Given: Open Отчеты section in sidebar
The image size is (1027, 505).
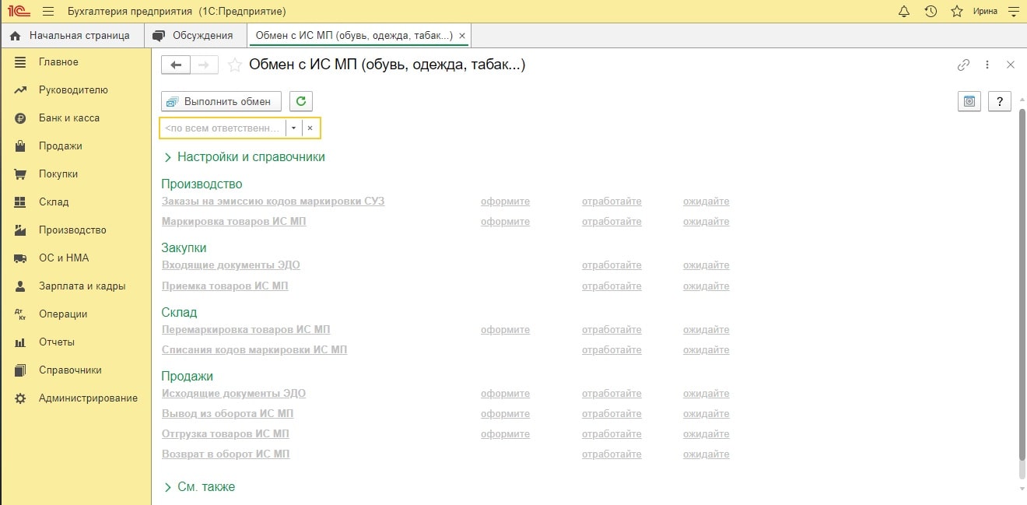Looking at the screenshot, I should (x=57, y=342).
